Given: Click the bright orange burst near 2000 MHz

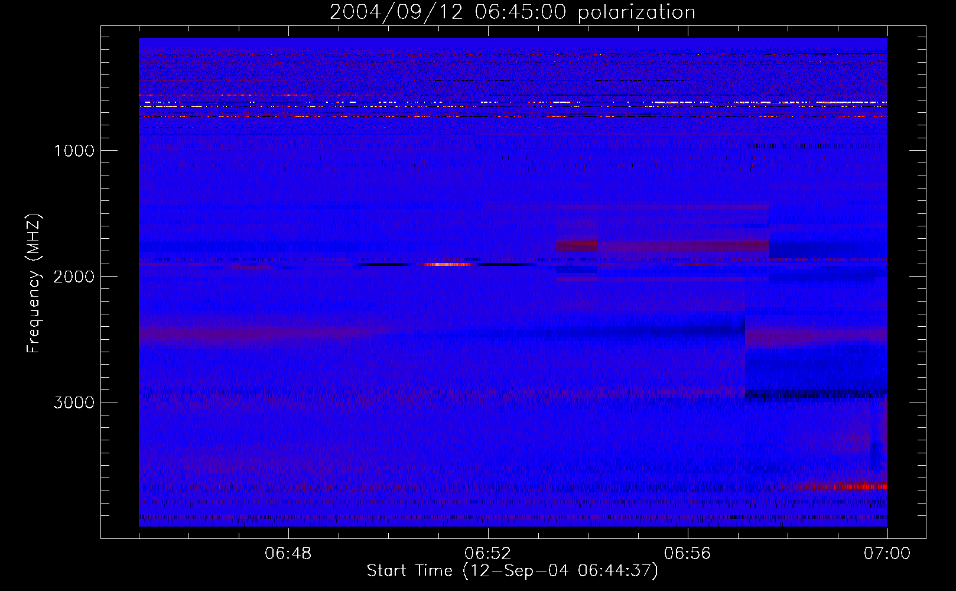Looking at the screenshot, I should (x=448, y=264).
